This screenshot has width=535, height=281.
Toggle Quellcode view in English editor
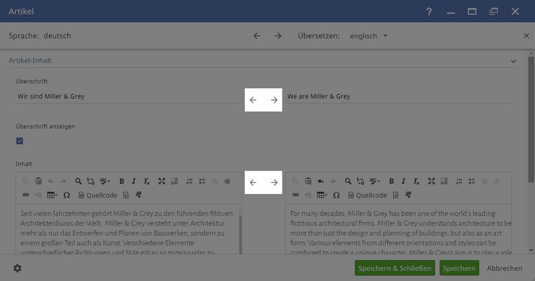click(x=368, y=195)
